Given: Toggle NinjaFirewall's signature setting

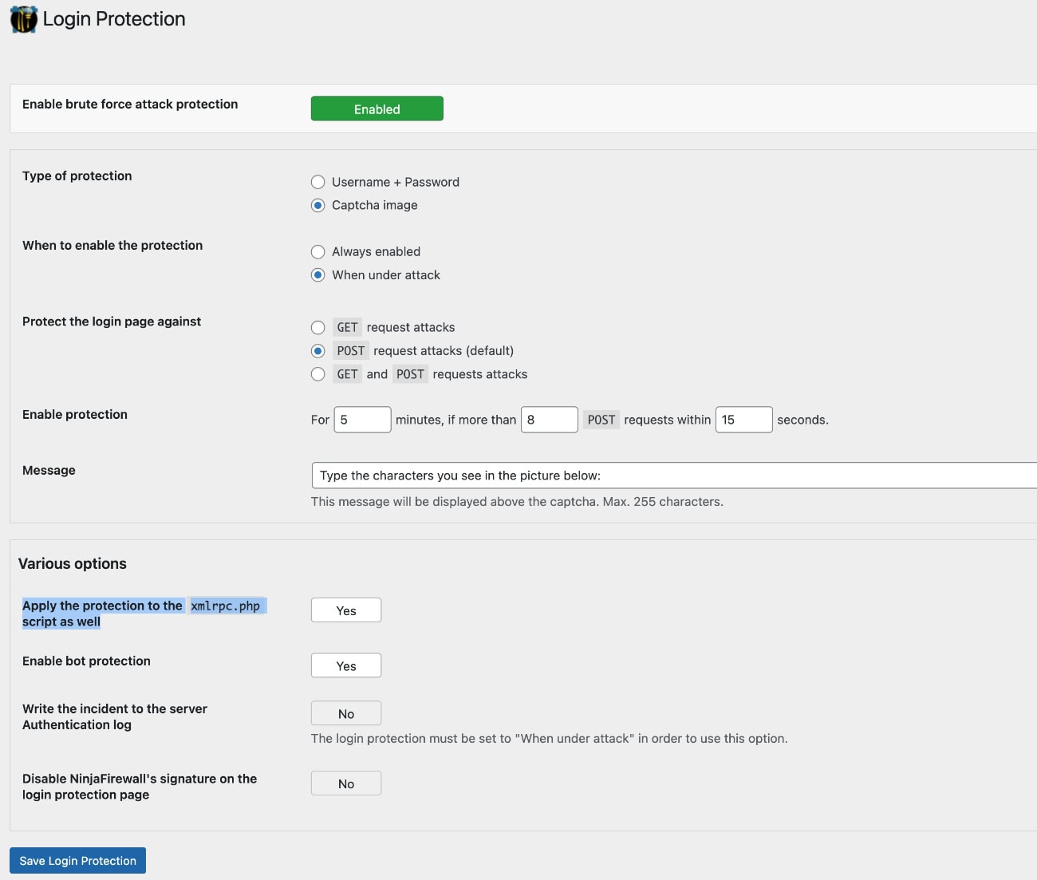Looking at the screenshot, I should (345, 783).
